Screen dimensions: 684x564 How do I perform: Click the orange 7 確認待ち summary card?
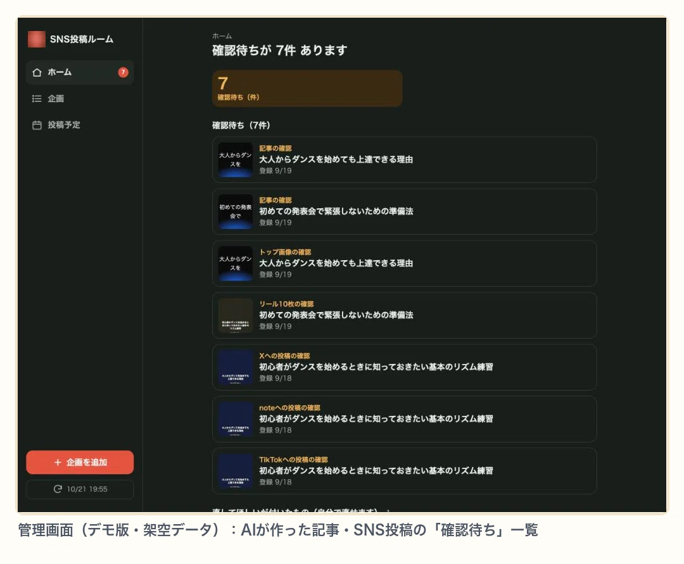click(x=307, y=89)
